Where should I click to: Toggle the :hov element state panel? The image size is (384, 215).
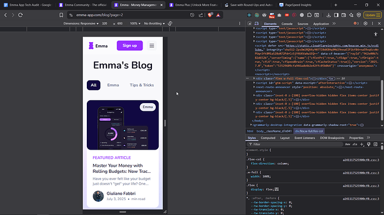point(347,144)
